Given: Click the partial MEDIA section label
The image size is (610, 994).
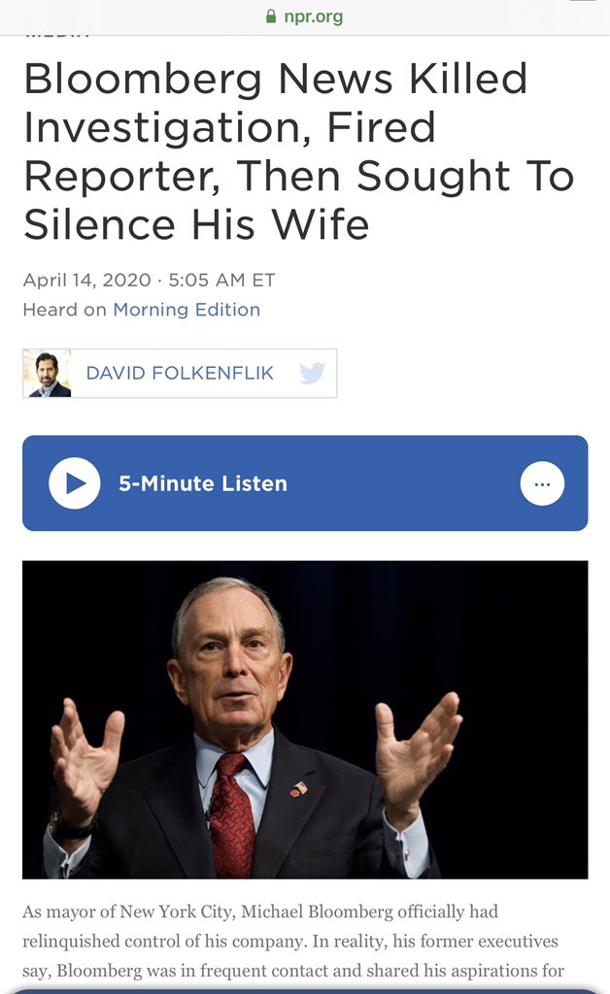Looking at the screenshot, I should 57,36.
